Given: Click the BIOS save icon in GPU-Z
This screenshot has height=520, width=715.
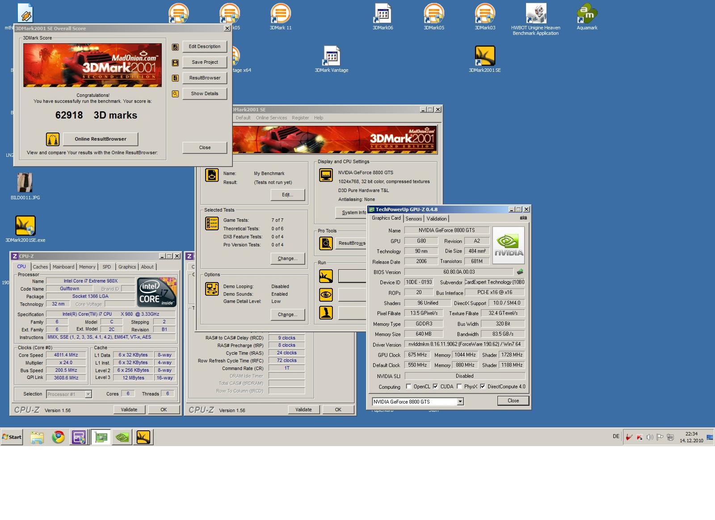Looking at the screenshot, I should pyautogui.click(x=520, y=272).
